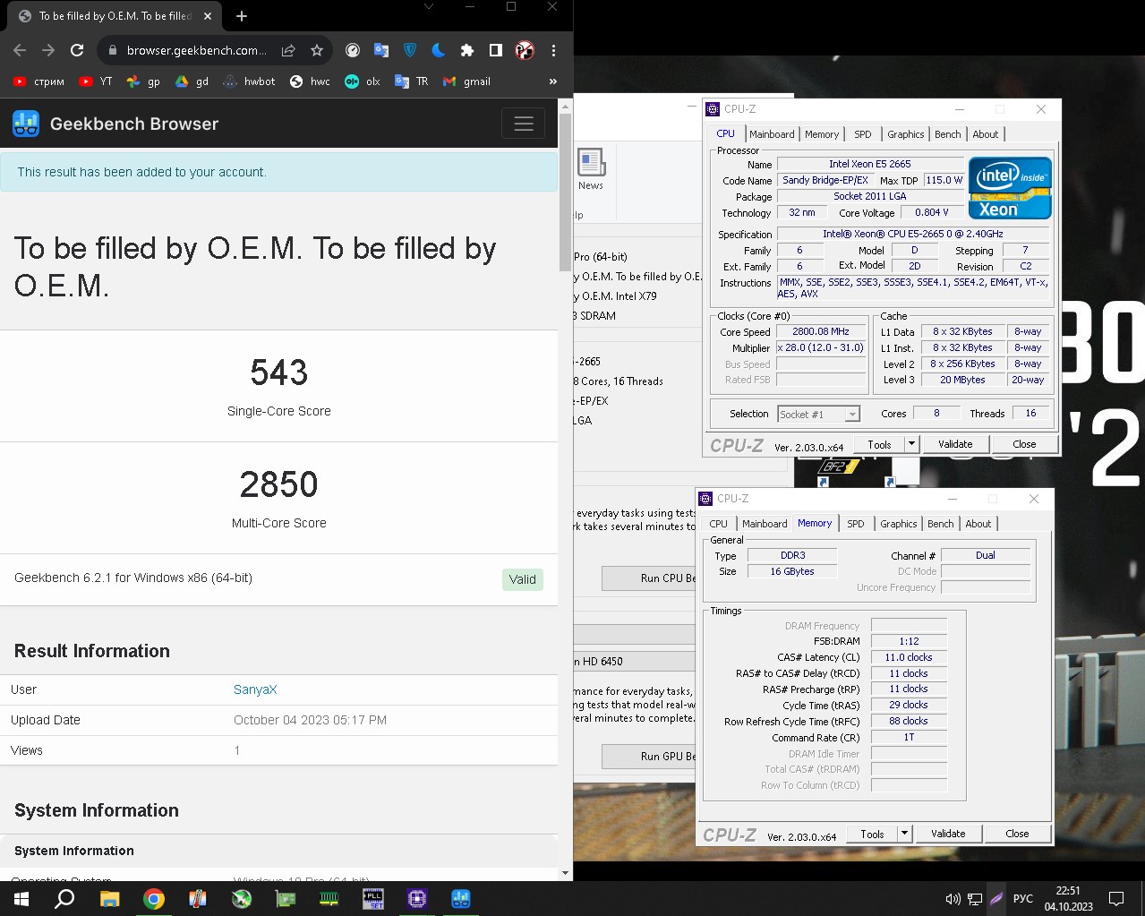Switch the РУС input language indicator

1022,899
